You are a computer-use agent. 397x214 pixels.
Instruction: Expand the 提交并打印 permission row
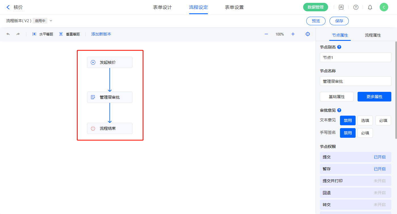coord(355,181)
